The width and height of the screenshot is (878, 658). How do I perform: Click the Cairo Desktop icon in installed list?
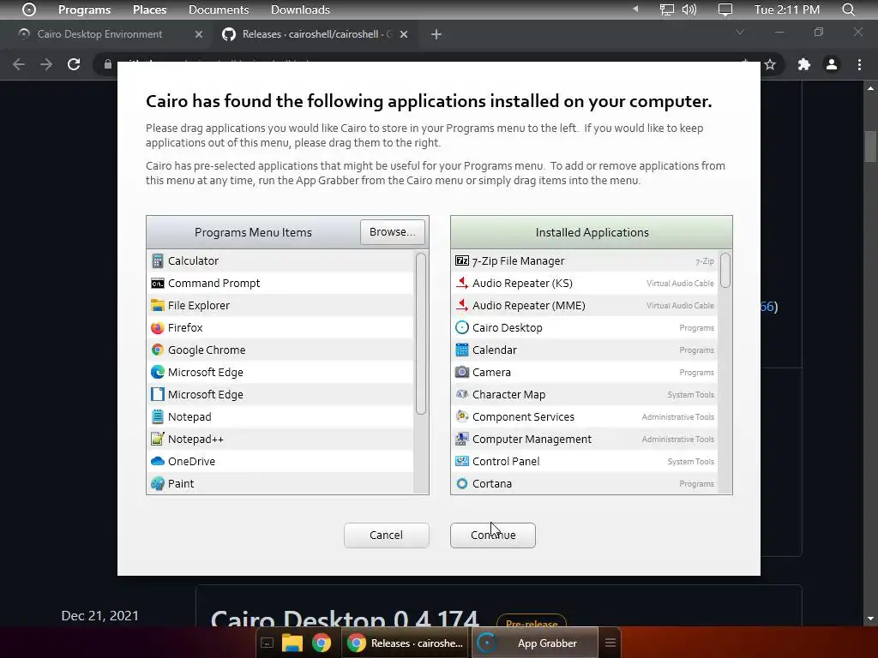462,328
